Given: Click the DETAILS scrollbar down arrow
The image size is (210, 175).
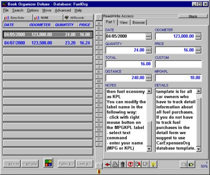Looking at the screenshot, I should click(x=199, y=149).
